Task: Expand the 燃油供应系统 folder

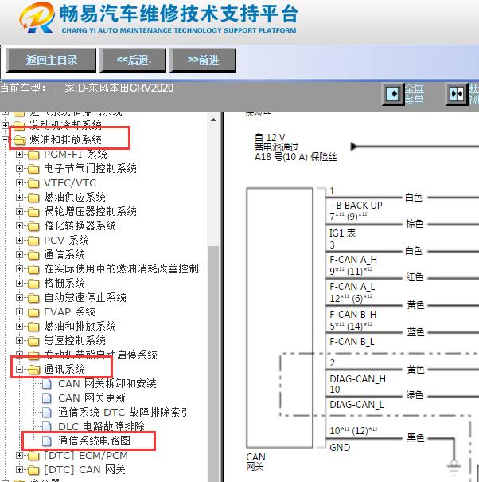Action: 19,197
